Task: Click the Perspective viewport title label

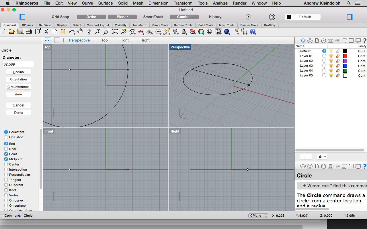Action: pyautogui.click(x=180, y=47)
